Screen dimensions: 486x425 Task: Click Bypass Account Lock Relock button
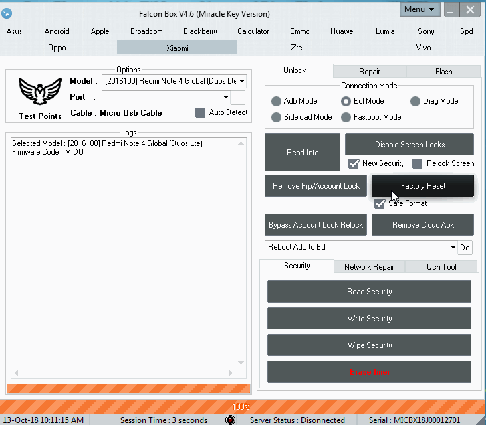pos(316,225)
